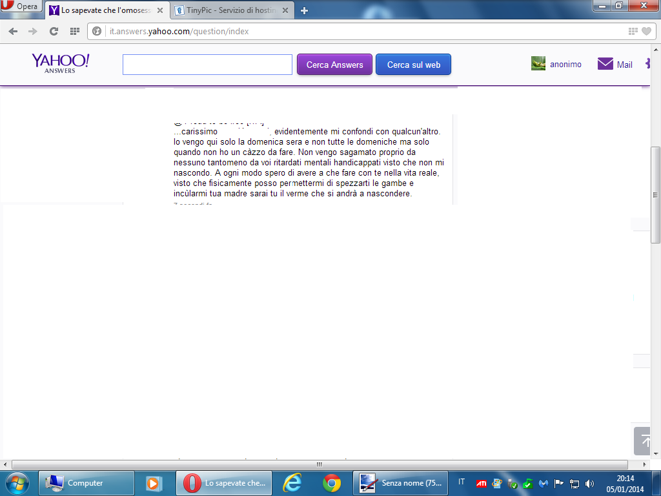Click the browser back arrow
The image size is (661, 496).
[13, 31]
